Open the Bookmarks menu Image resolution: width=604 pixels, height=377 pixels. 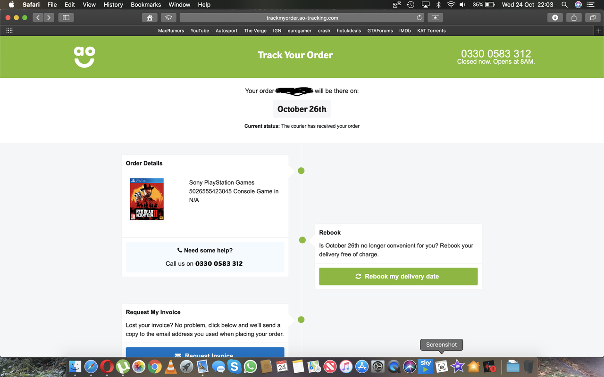pos(146,5)
